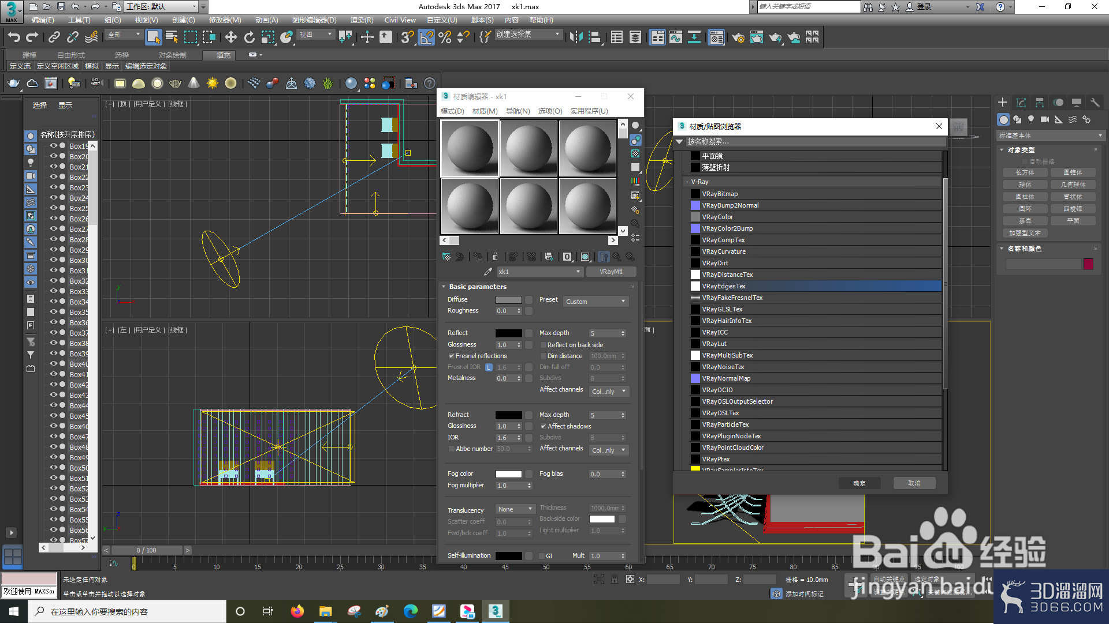Screen dimensions: 1109x624
Task: Toggle the Percent Snap icon
Action: [445, 37]
